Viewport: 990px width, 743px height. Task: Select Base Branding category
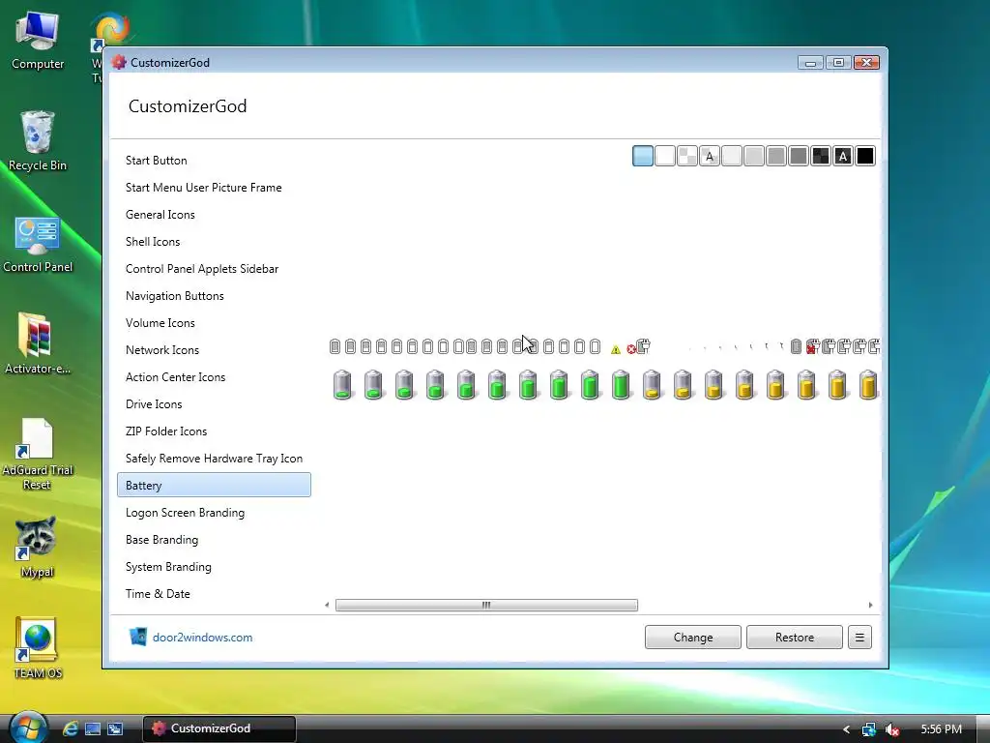[214, 540]
